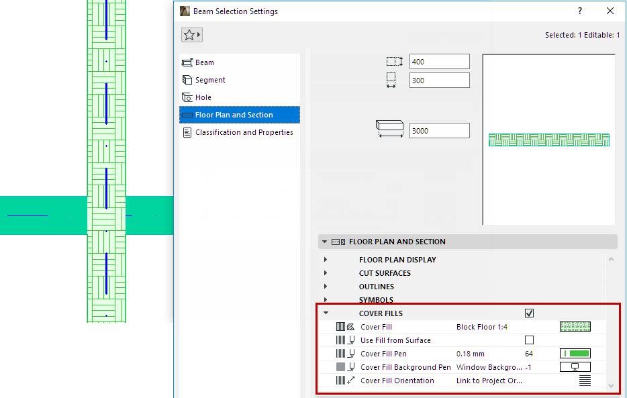Image resolution: width=627 pixels, height=398 pixels.
Task: Click the Use Fill from Surface label
Action: (395, 340)
